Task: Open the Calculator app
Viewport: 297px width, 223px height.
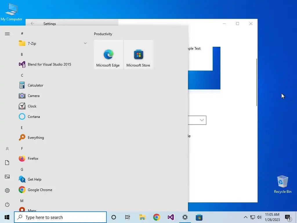Action: (x=53, y=85)
